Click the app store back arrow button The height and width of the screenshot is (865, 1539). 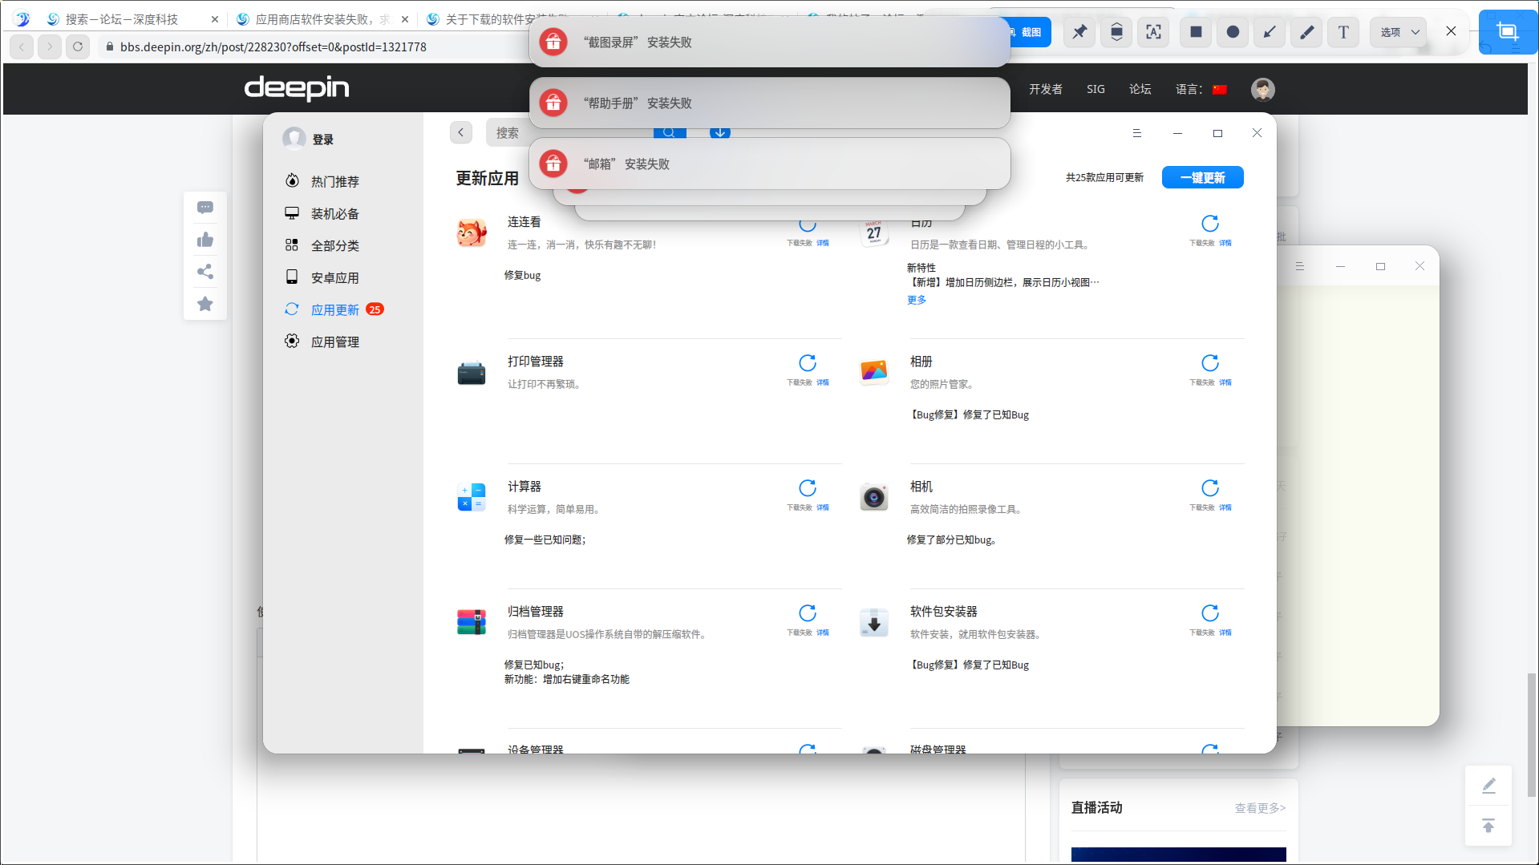point(461,132)
